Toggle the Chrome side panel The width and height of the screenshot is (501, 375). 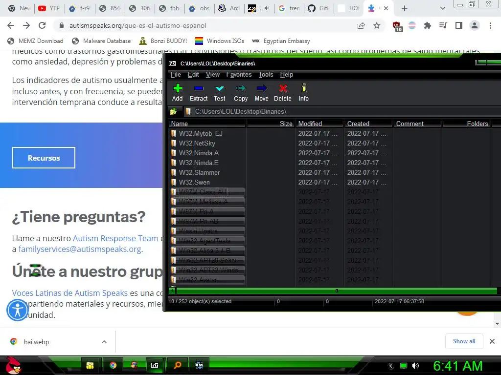coord(459,25)
